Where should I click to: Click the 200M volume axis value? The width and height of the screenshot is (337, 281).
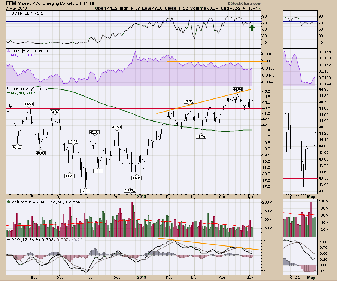coord(268,202)
